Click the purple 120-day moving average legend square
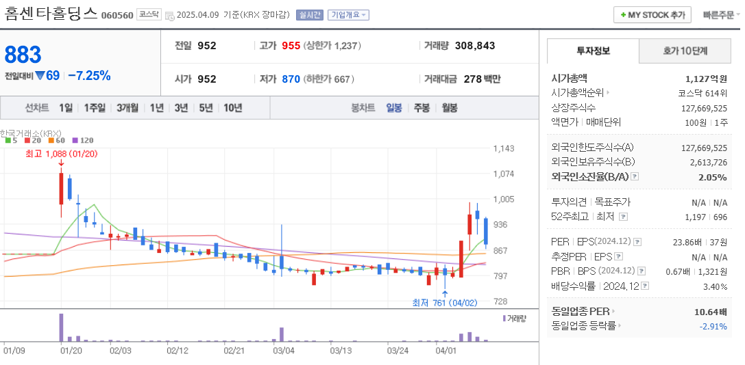This screenshot has width=745, height=365. (x=75, y=140)
